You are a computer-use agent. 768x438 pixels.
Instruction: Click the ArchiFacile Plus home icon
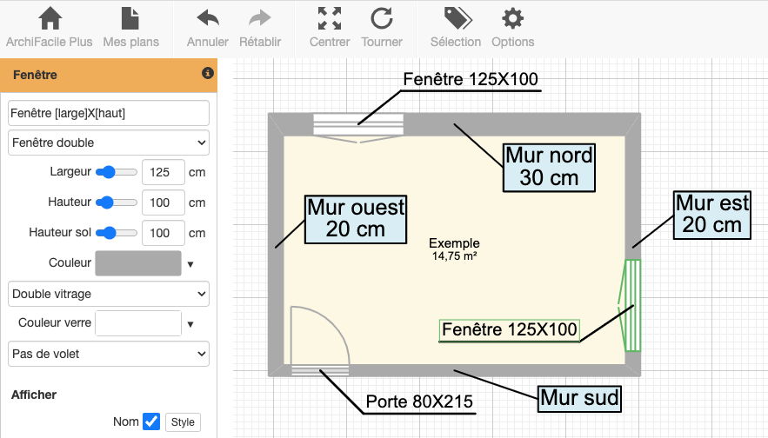point(50,19)
